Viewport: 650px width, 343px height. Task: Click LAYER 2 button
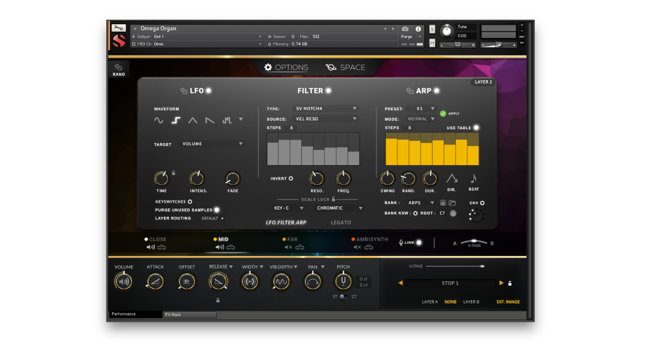(x=483, y=82)
